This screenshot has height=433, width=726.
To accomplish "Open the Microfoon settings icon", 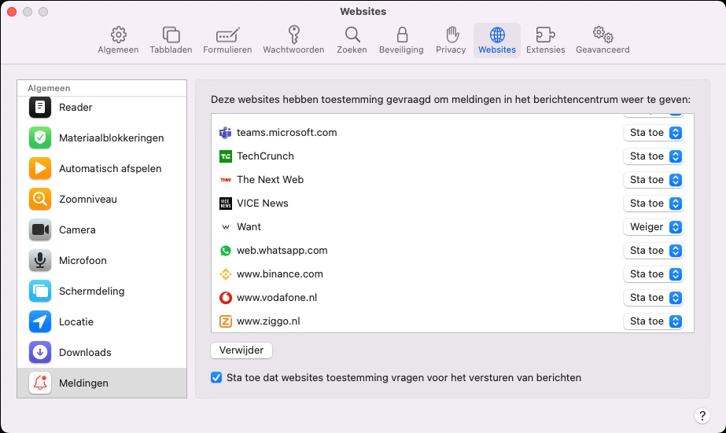I will [40, 260].
